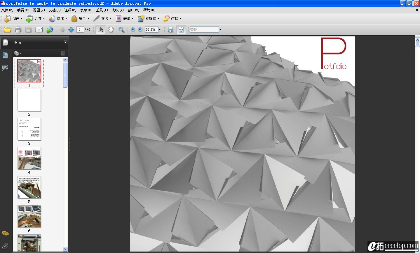Click the upload globe icon
Viewport: 420px width, 253px height.
point(50,30)
